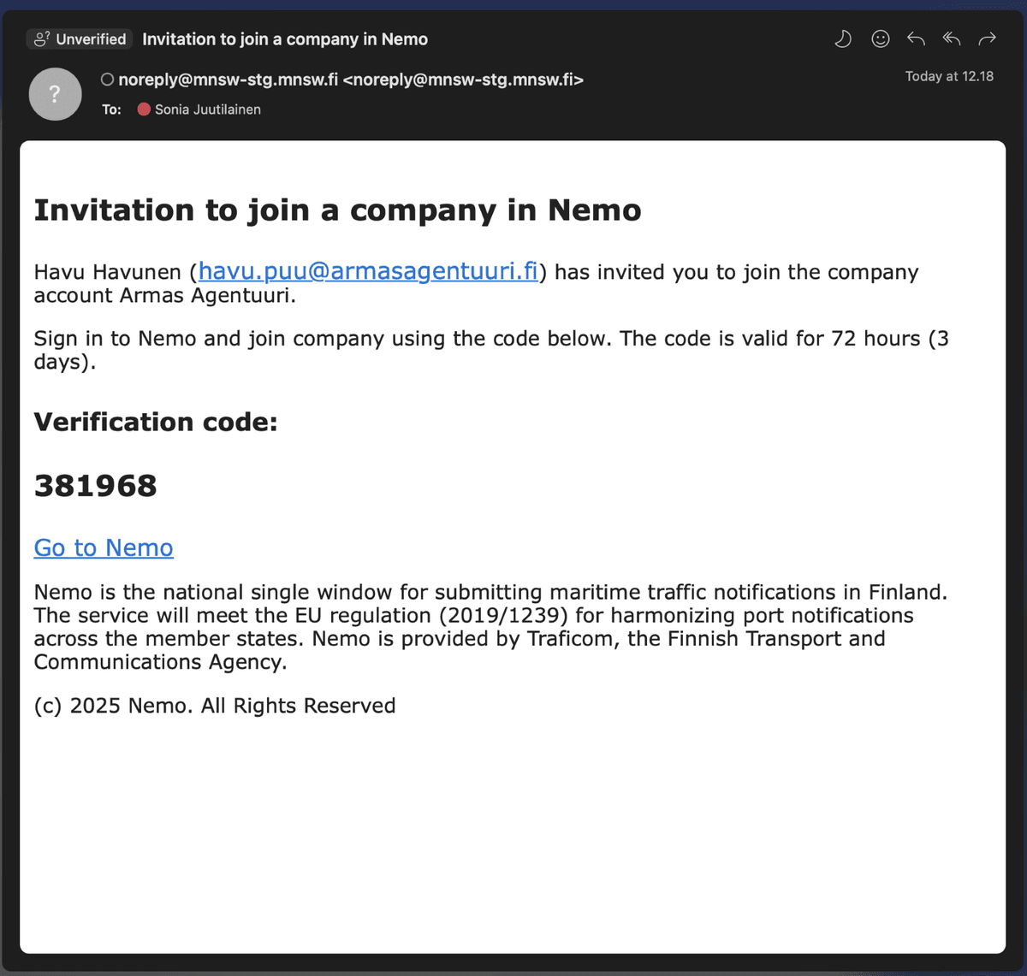Click the Reply arrow icon

916,38
